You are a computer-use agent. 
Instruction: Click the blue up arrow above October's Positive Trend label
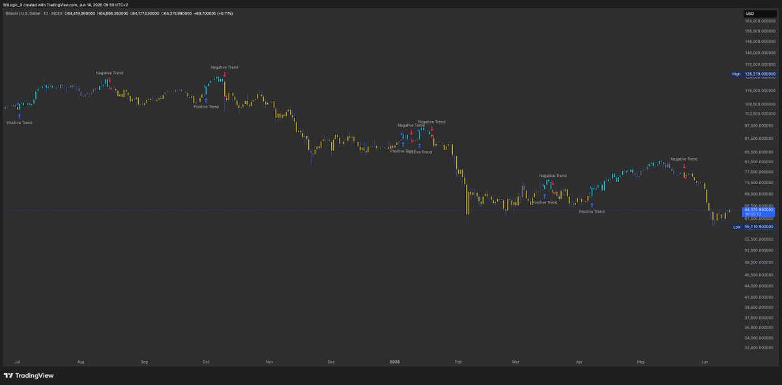tap(206, 100)
